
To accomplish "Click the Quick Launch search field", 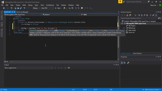I will tap(137, 2).
